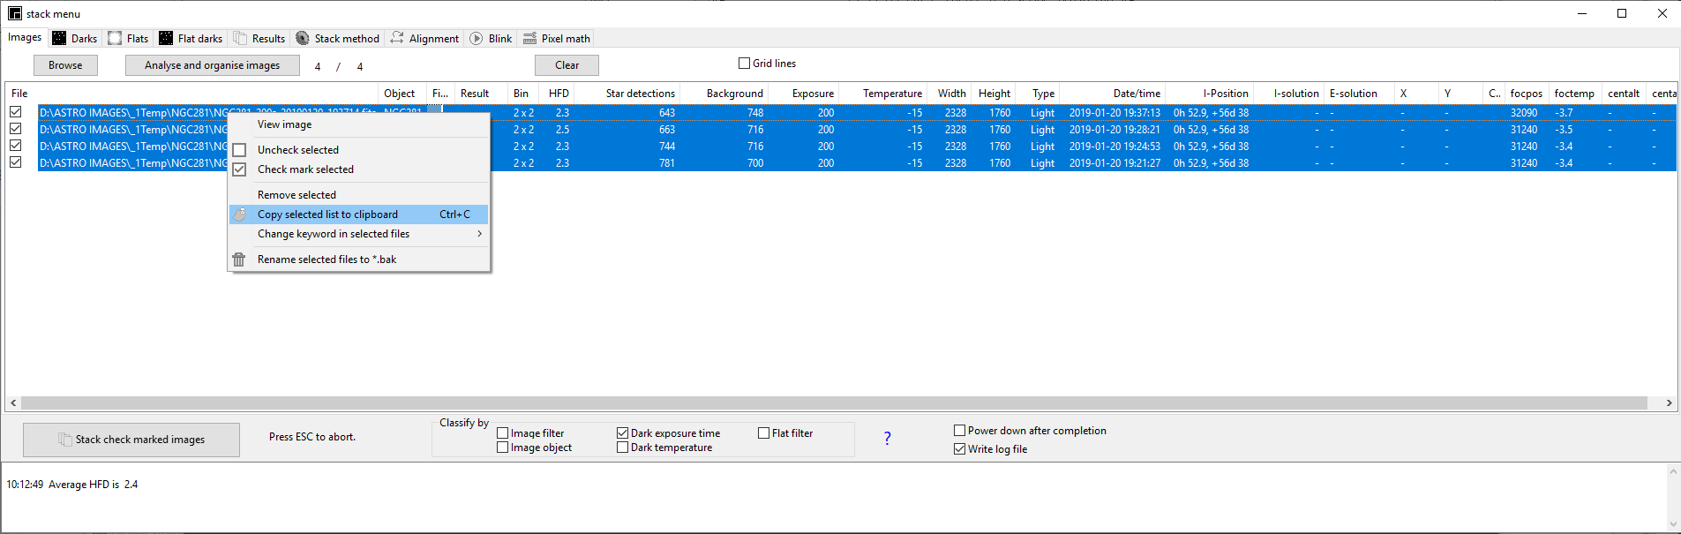Enable Power down after completion
Image resolution: width=1681 pixels, height=534 pixels.
(x=960, y=431)
